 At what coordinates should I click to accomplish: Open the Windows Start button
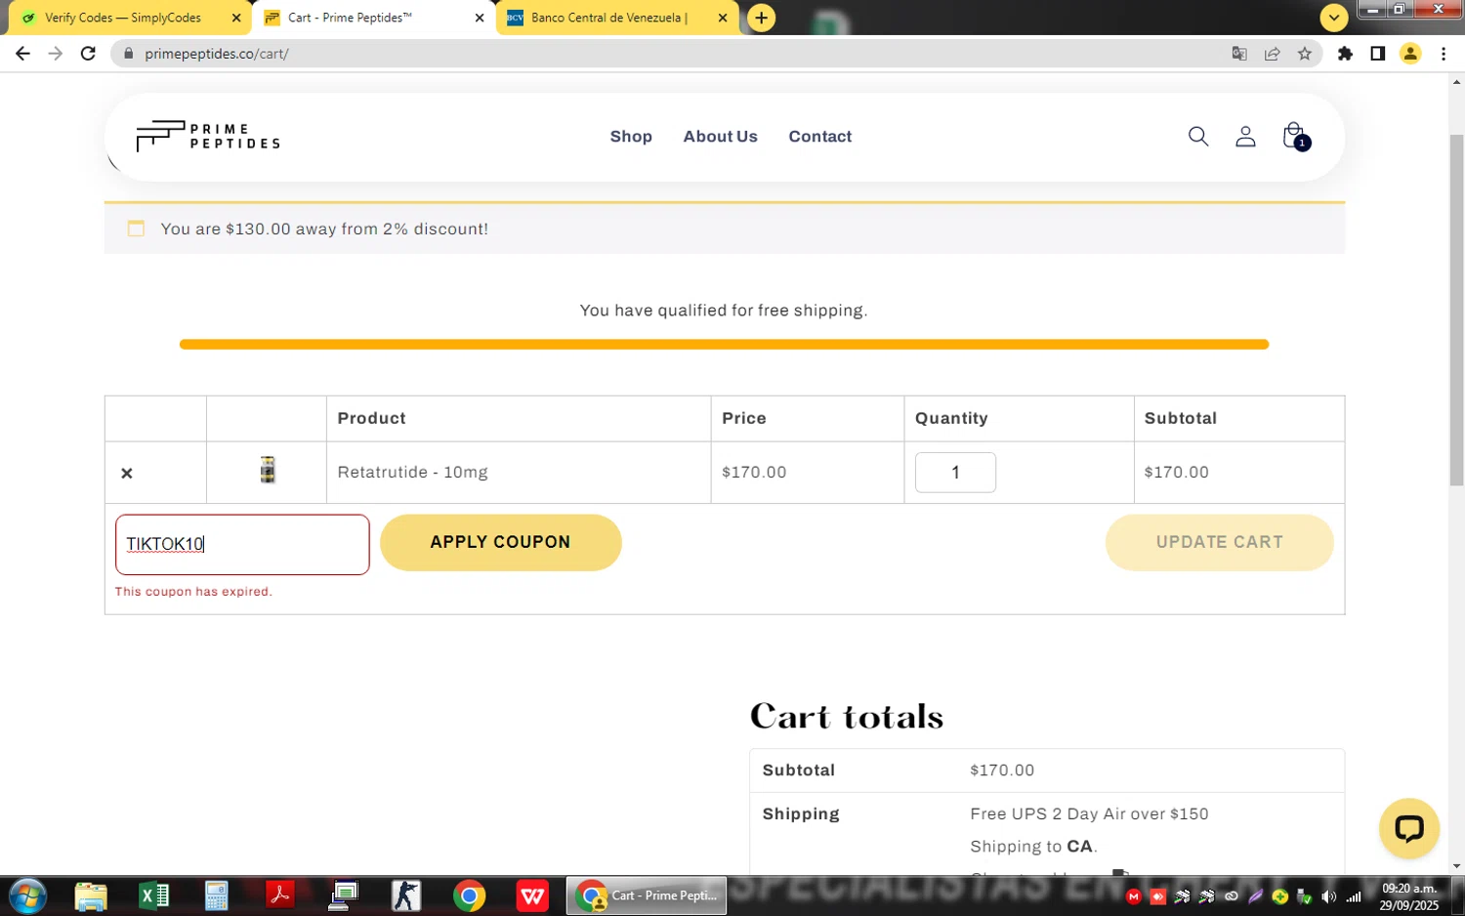click(x=27, y=895)
